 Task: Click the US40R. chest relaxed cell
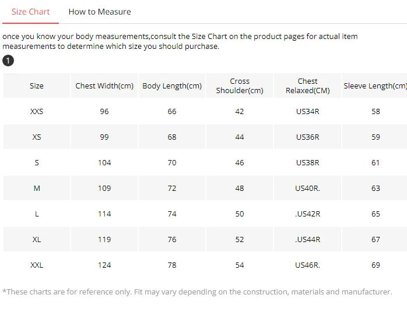coord(307,188)
